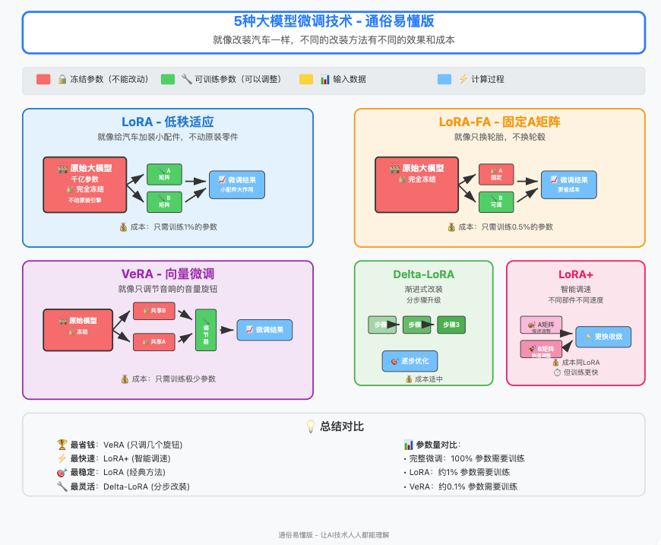Click the snail icon on the A矩阵 box
This screenshot has height=545, width=661.
531,325
